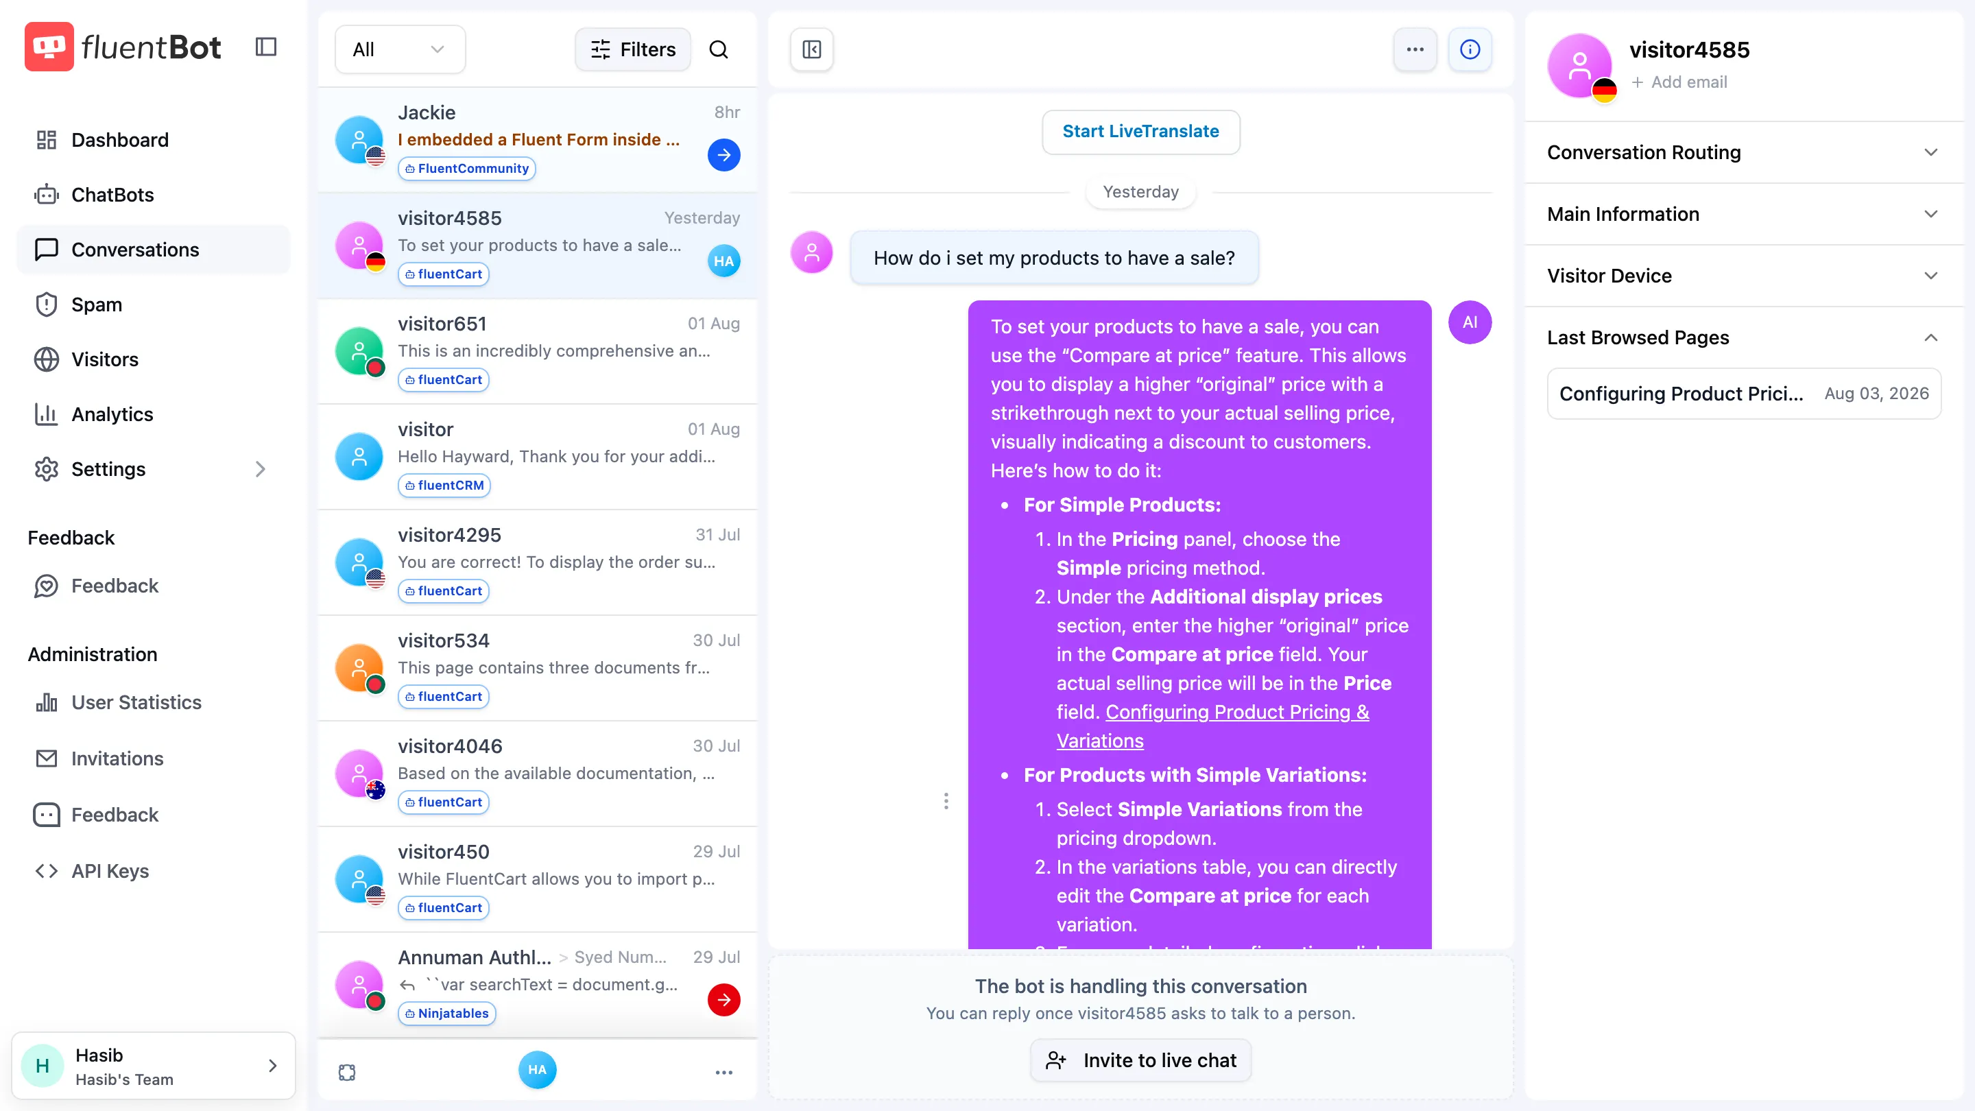This screenshot has height=1111, width=1975.
Task: Open the Spam section
Action: pos(154,304)
